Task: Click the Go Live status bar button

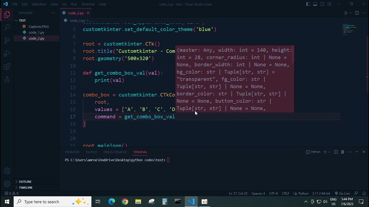Action: click(342, 193)
